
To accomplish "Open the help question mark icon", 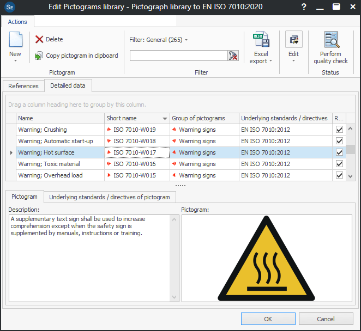I will click(304, 7).
